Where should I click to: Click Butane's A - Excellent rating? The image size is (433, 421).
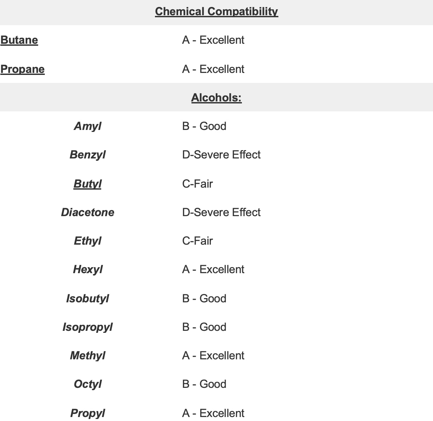[213, 40]
